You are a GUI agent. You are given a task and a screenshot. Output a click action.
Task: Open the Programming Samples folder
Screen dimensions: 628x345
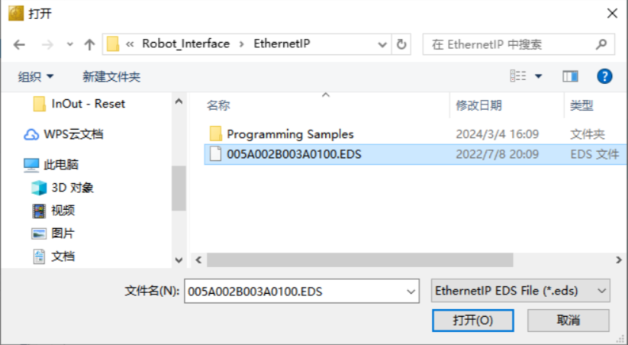289,134
